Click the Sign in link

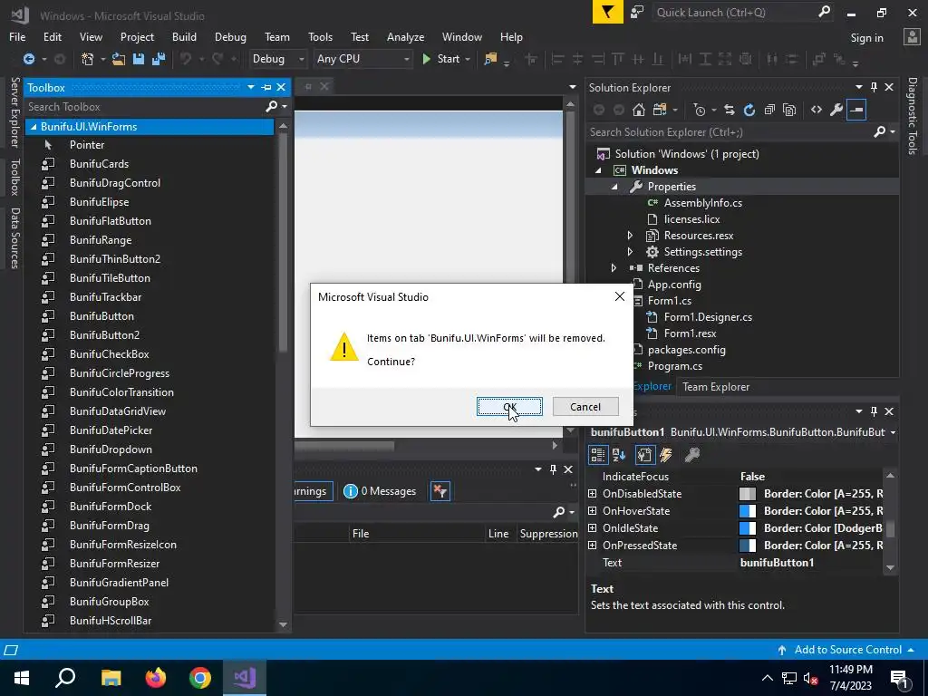[866, 37]
